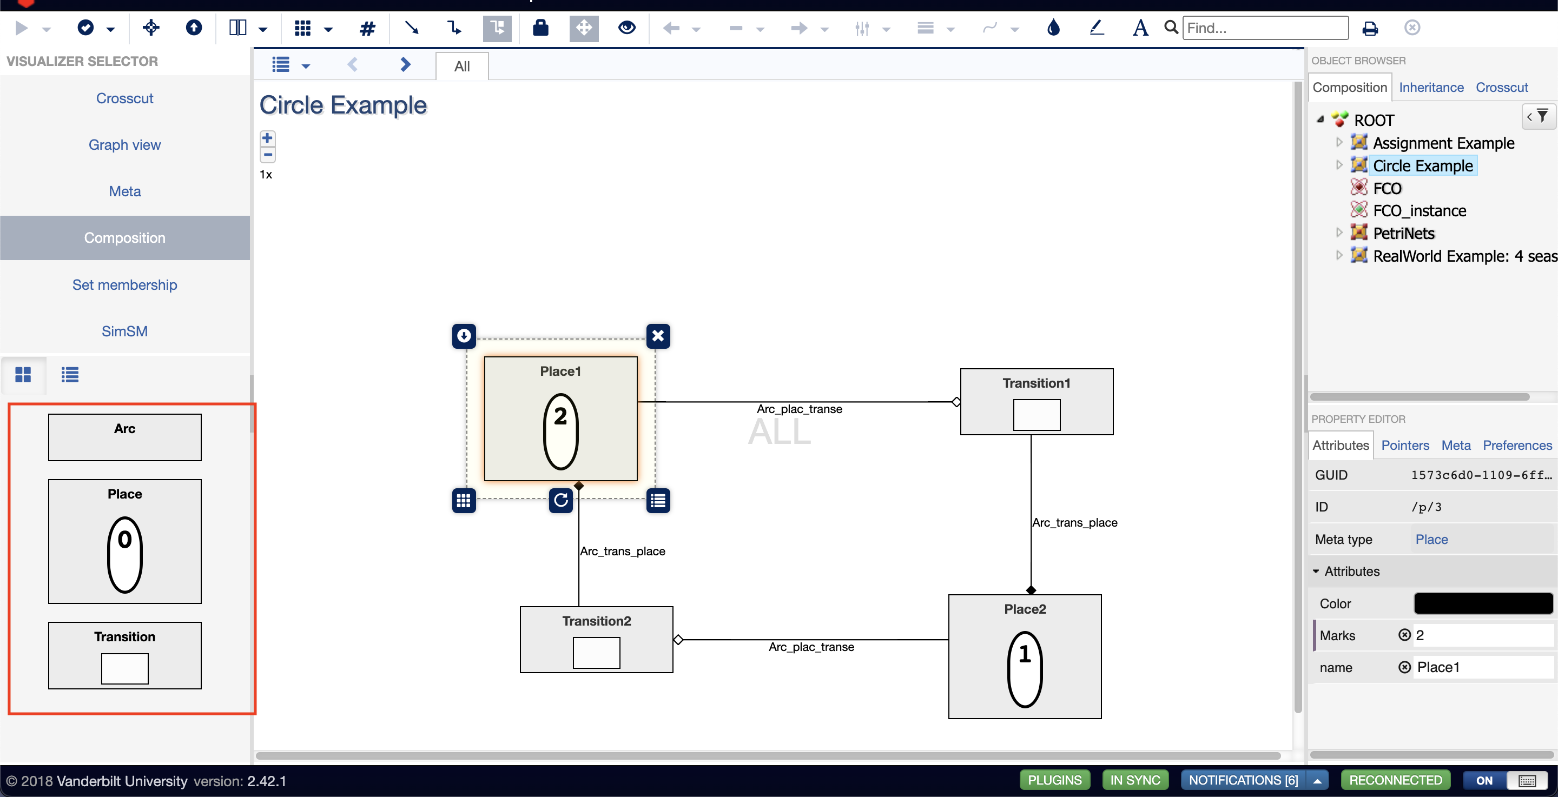Viewport: 1558px width, 797px height.
Task: Open the Notifications dropdown in status bar
Action: click(x=1317, y=781)
